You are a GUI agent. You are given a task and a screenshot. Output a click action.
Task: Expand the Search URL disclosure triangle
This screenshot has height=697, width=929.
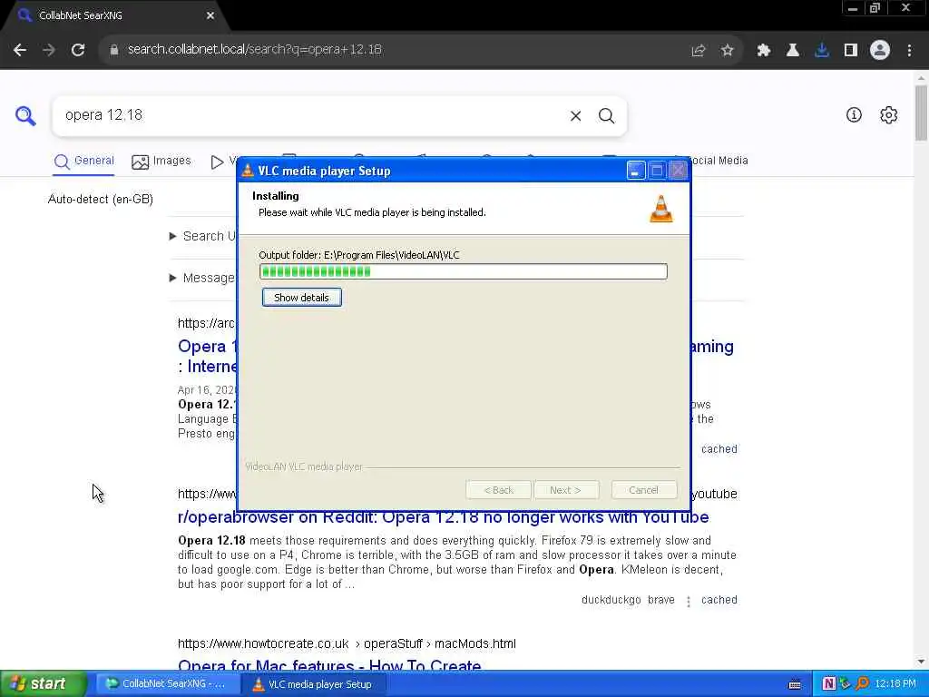click(x=173, y=237)
